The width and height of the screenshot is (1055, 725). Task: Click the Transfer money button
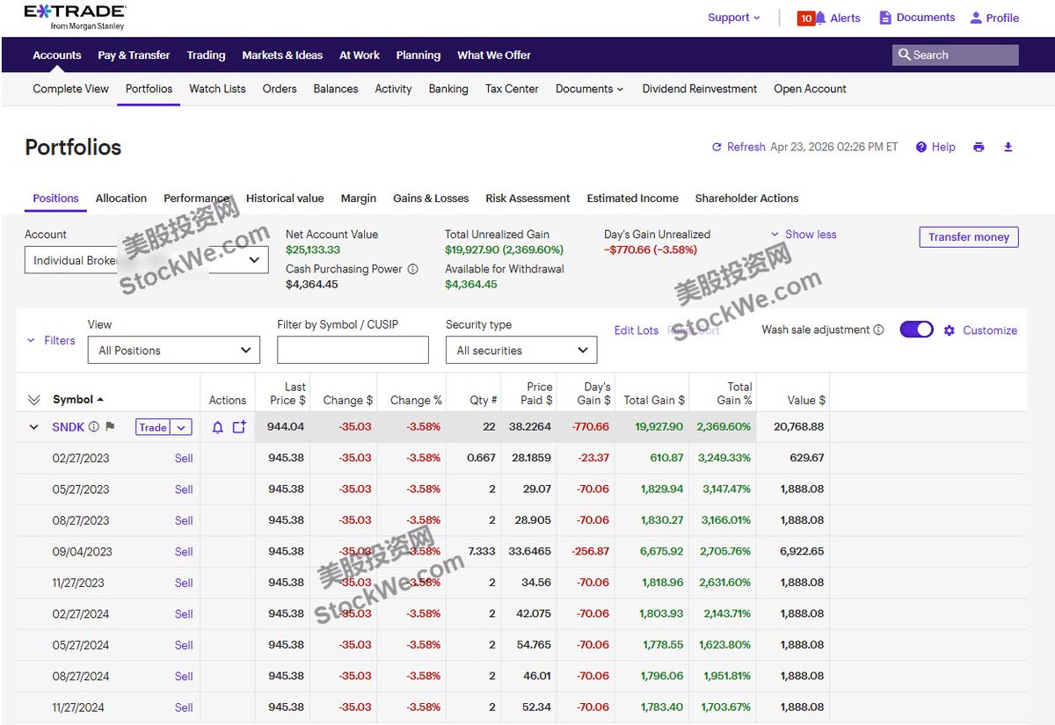click(969, 236)
